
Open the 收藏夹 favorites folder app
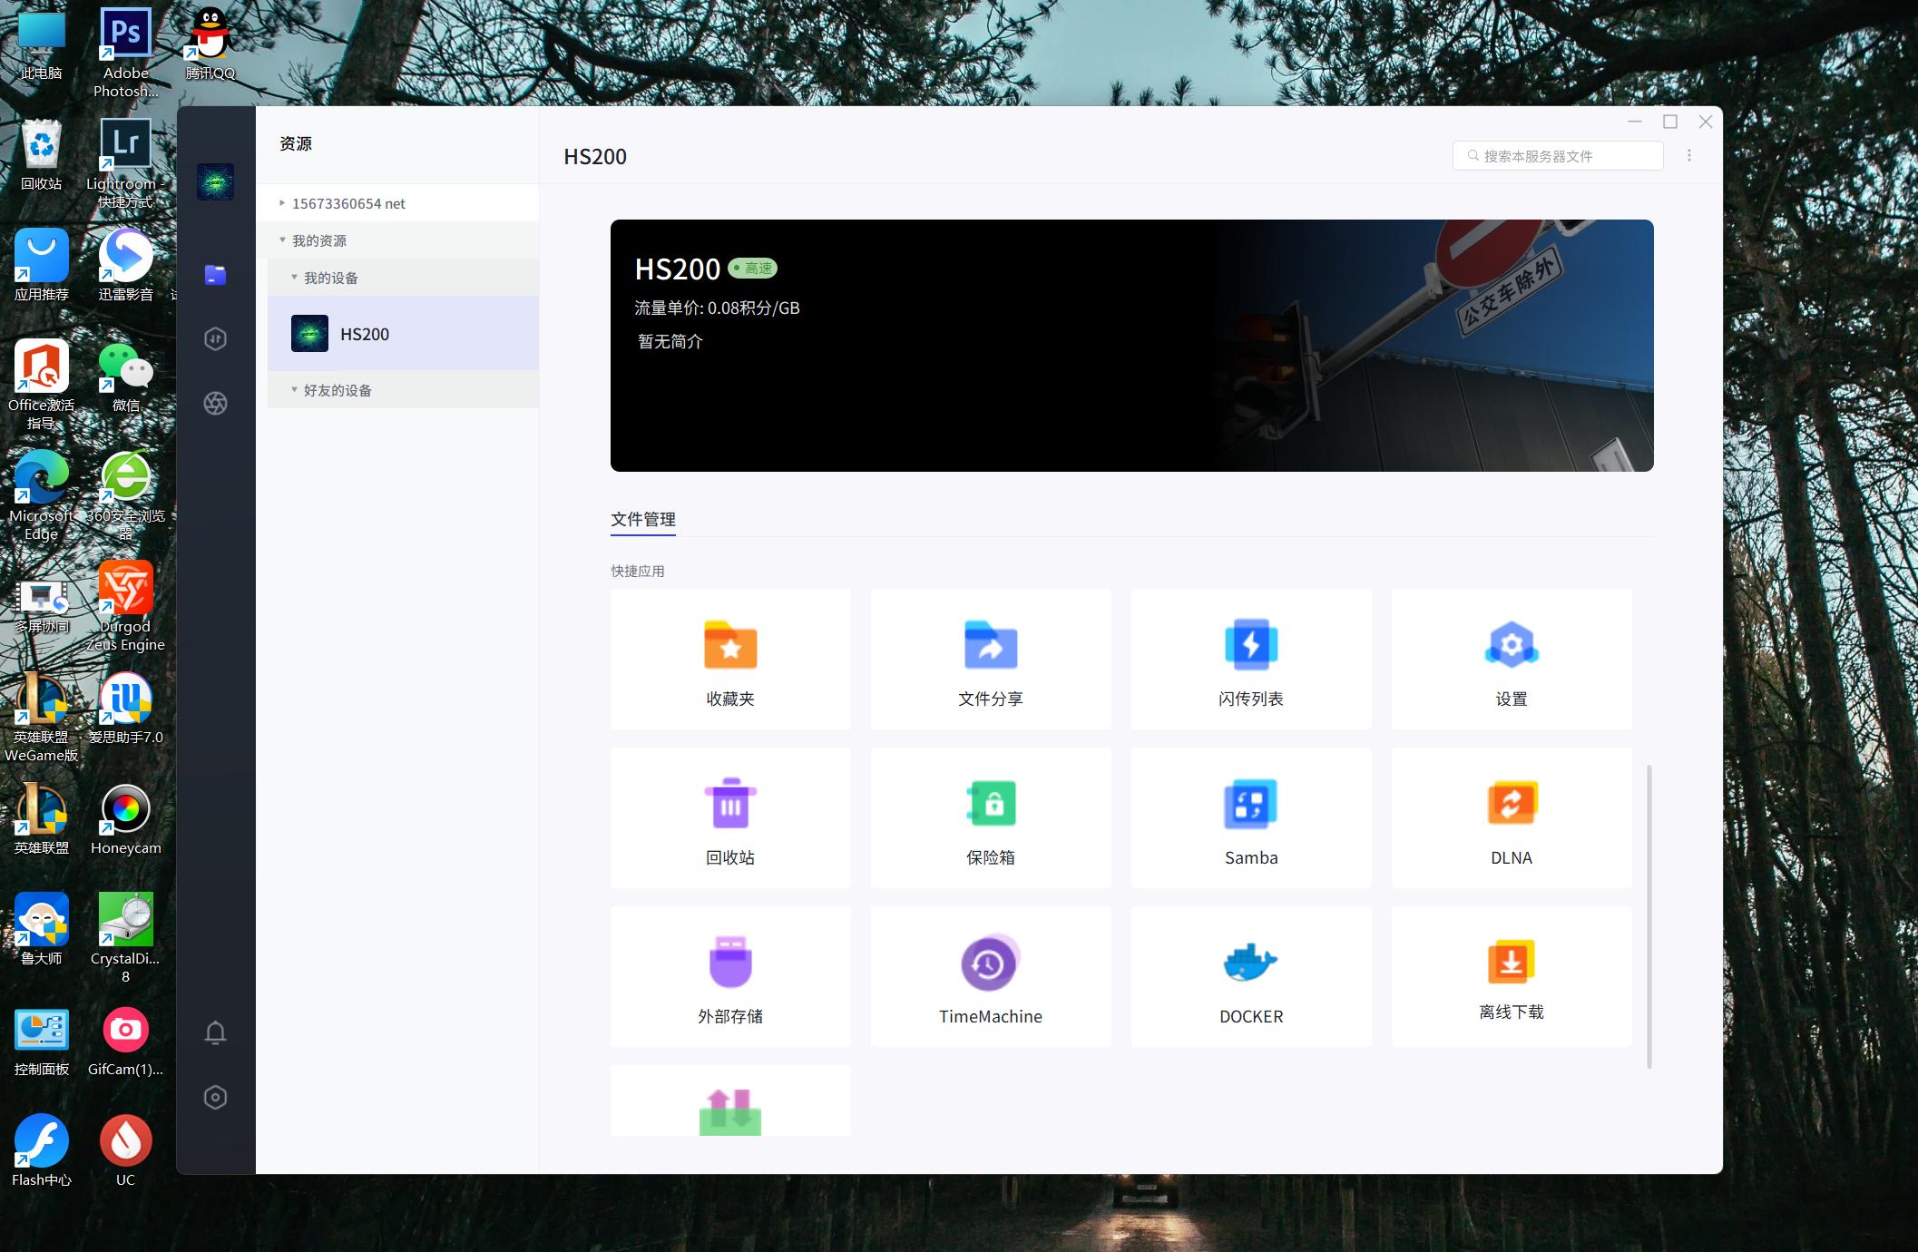[730, 660]
